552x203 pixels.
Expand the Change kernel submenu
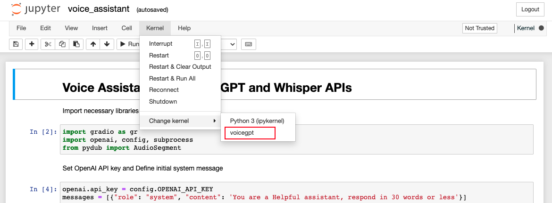[180, 121]
